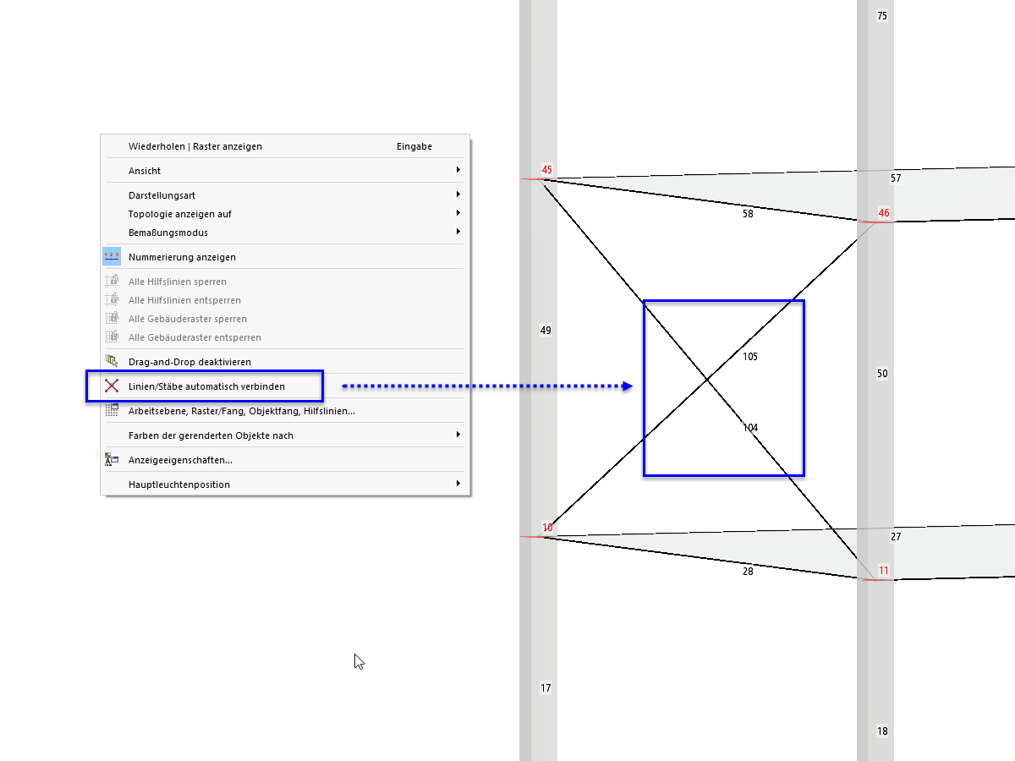The height and width of the screenshot is (761, 1015).
Task: Open Arbeitsebene, Raster/Fang, Objektfang, Hilfslinien...
Action: 285,411
